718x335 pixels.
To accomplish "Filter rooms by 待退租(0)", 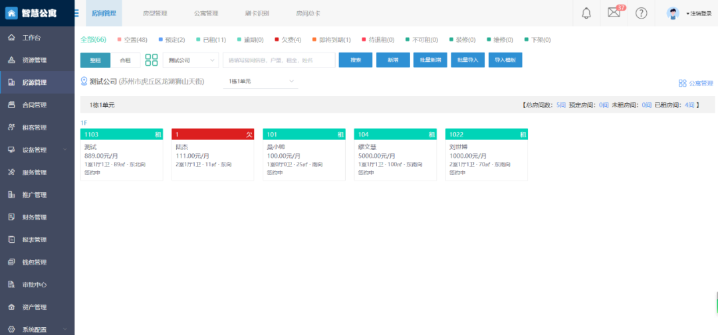I will coord(378,40).
